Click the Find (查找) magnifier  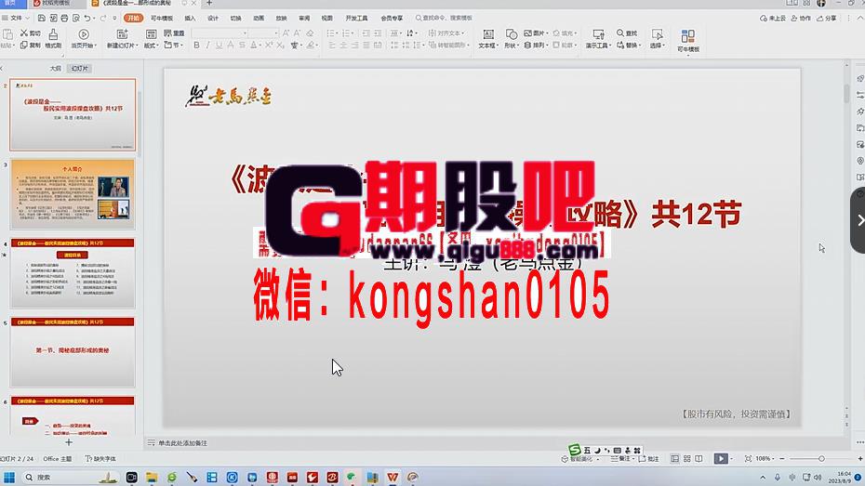(x=620, y=33)
